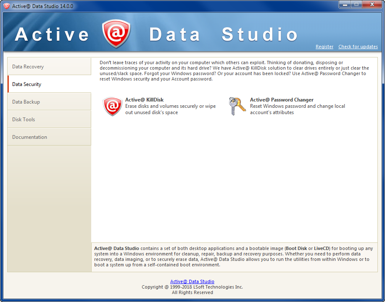This screenshot has width=385, height=302.
Task: Click the Copyright 1999-2018 LSoft Technologies text
Action: point(192,287)
